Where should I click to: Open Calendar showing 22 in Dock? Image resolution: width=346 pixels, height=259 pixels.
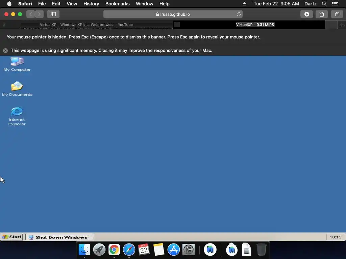[x=144, y=250]
